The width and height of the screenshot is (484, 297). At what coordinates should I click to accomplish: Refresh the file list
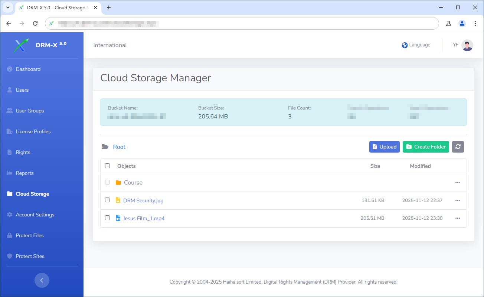(x=458, y=147)
